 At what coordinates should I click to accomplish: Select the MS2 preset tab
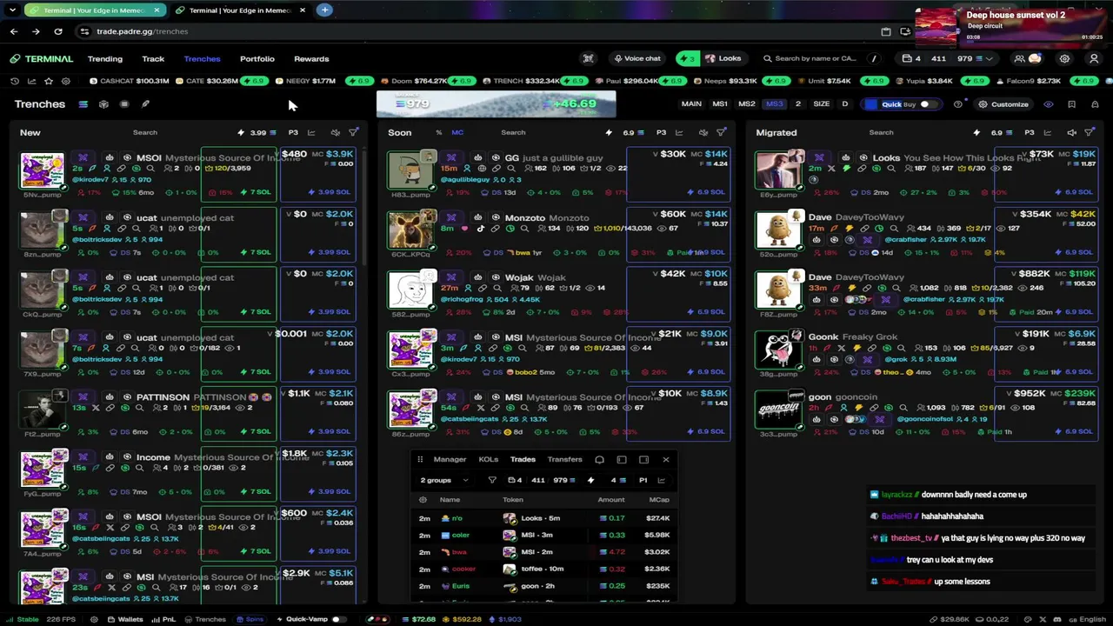[x=747, y=104]
